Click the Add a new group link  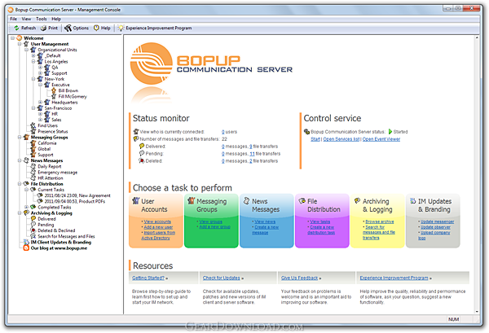coord(214,227)
